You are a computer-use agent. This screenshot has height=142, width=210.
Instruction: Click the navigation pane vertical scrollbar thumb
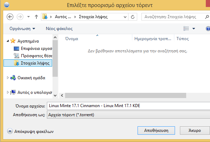55,59
